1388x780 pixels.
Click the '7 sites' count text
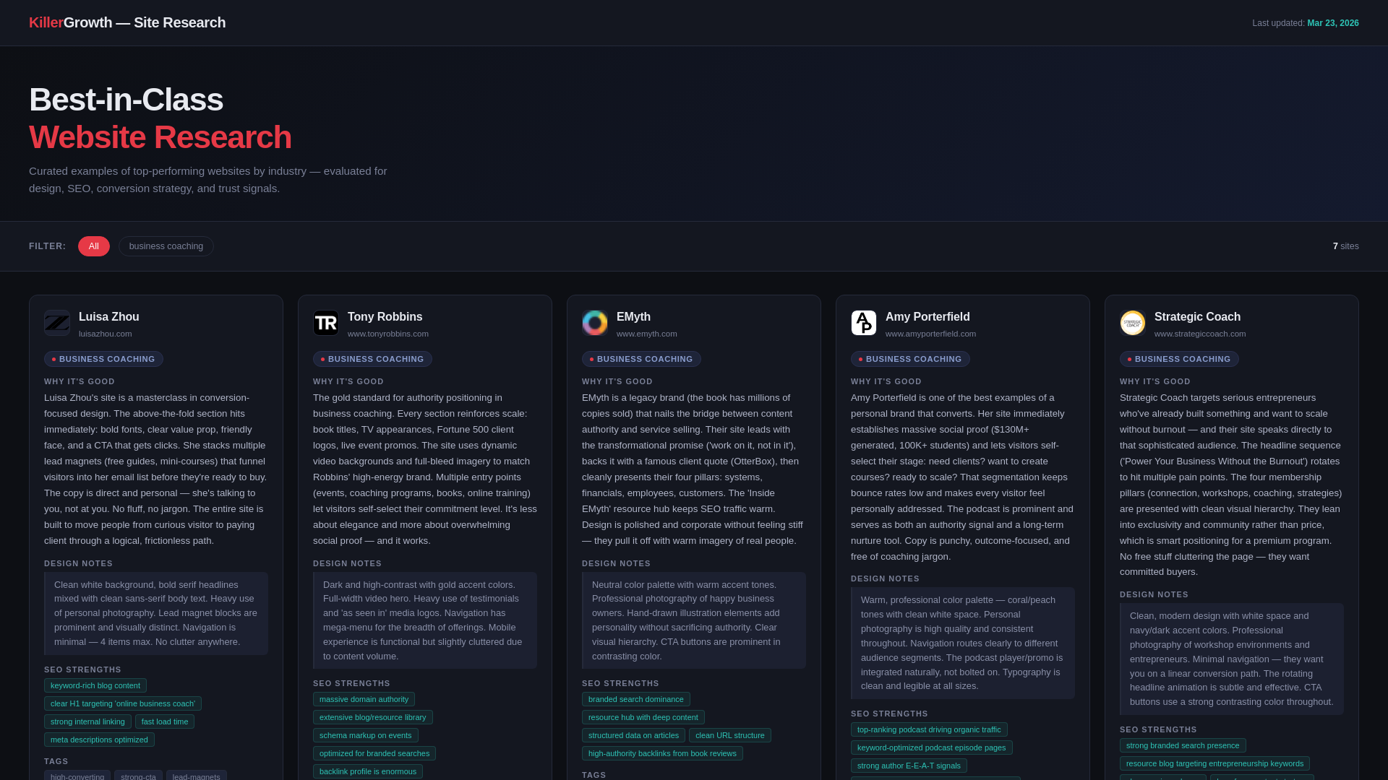click(x=1345, y=246)
